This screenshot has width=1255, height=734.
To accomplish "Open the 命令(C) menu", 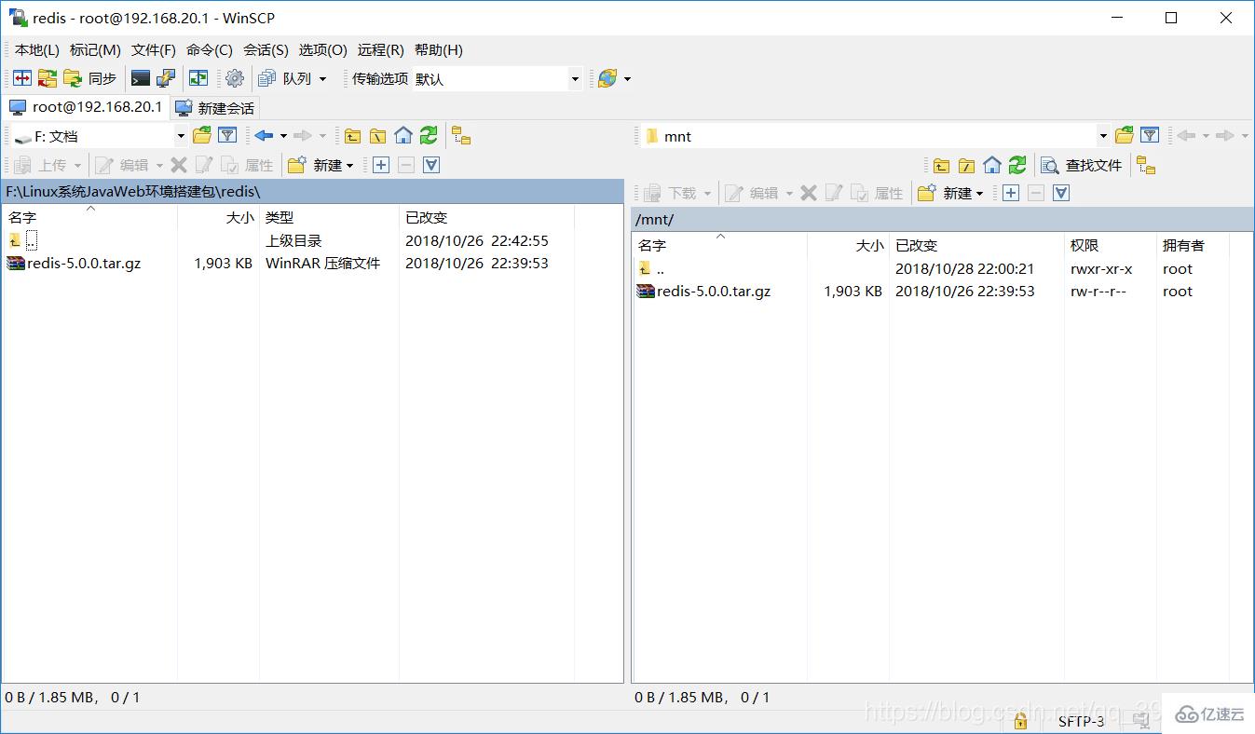I will 210,50.
